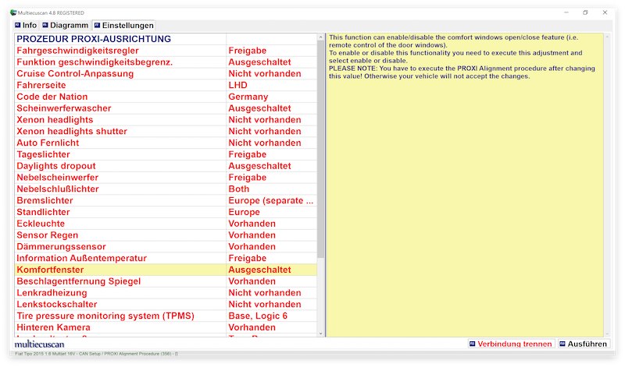Click Verbindung trennen to disconnect

point(515,344)
